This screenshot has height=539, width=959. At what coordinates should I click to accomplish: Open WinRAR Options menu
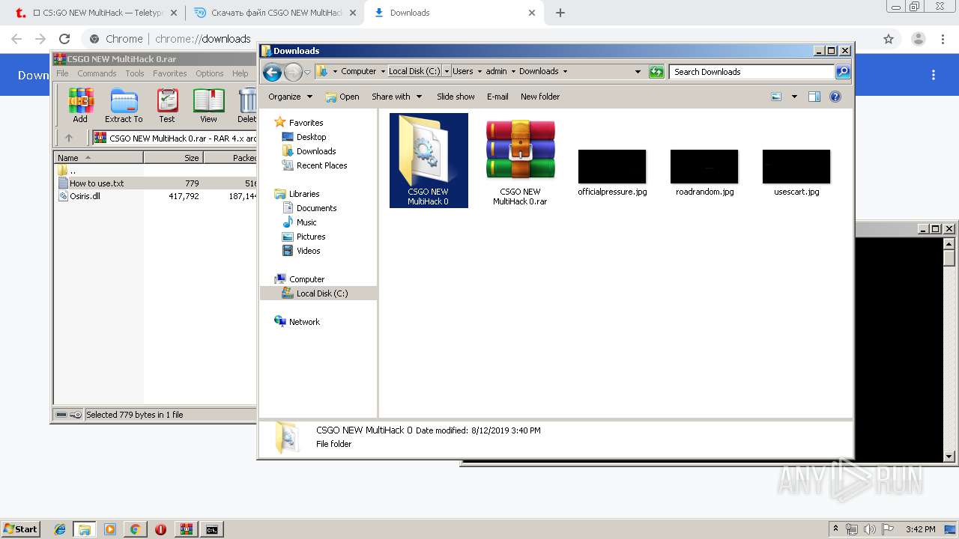pos(210,73)
